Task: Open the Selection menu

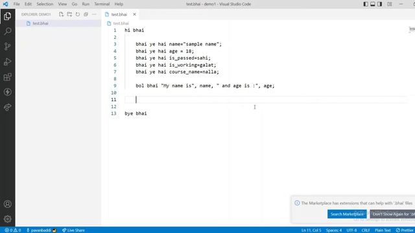Action: tap(45, 4)
